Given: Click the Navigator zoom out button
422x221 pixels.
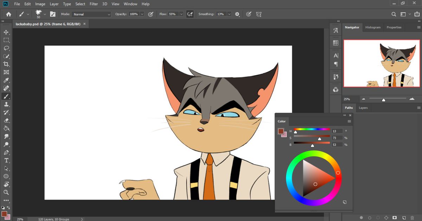Looking at the screenshot, I should (x=363, y=99).
